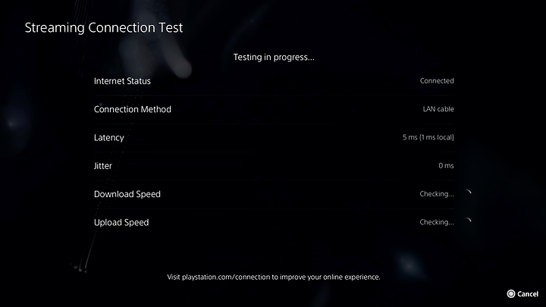The image size is (546, 307).
Task: Select the Latency row label
Action: click(109, 138)
